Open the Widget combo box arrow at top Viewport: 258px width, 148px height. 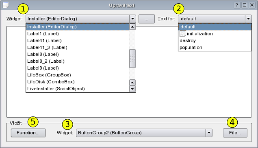[132, 19]
